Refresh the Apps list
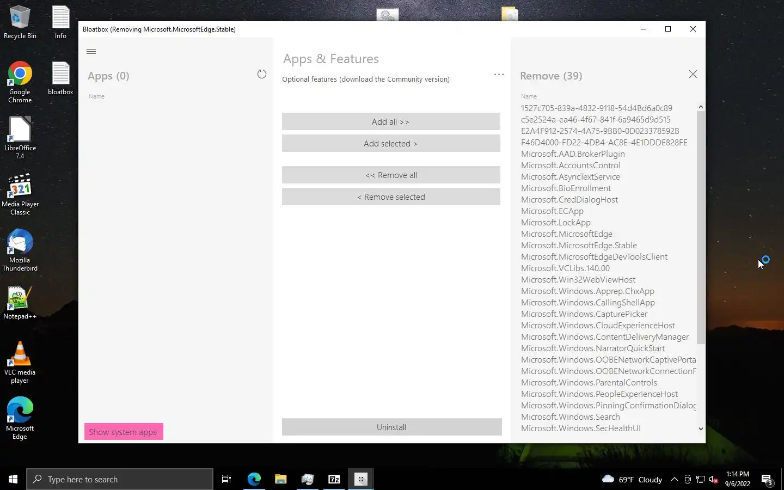The height and width of the screenshot is (490, 784). [262, 74]
